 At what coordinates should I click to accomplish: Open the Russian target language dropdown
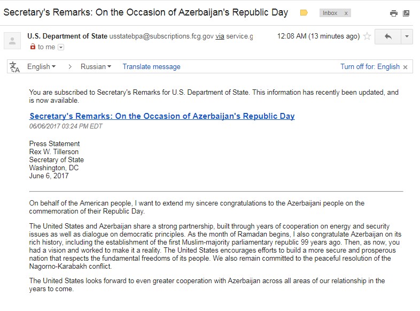click(96, 67)
